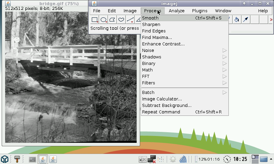
Task: Click the show desktop icon in taskbar
Action: [x=264, y=159]
